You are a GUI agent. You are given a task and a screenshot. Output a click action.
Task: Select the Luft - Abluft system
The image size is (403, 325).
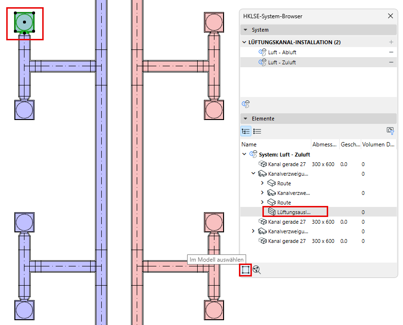(x=319, y=52)
